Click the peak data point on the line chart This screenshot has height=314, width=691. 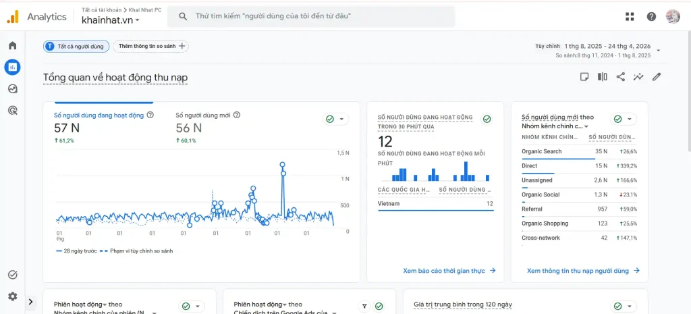click(282, 165)
